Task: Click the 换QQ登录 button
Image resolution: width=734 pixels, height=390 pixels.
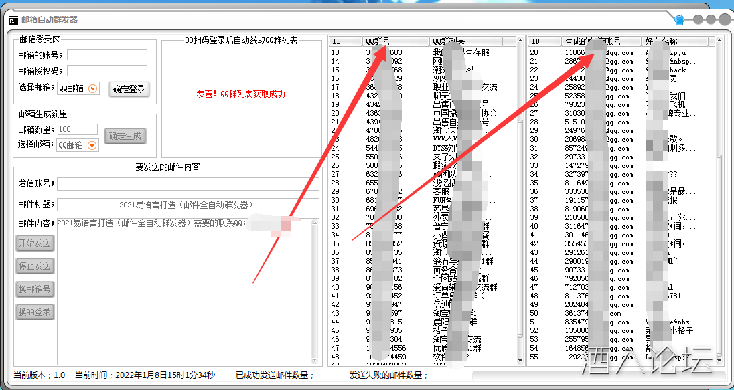Action: (35, 312)
